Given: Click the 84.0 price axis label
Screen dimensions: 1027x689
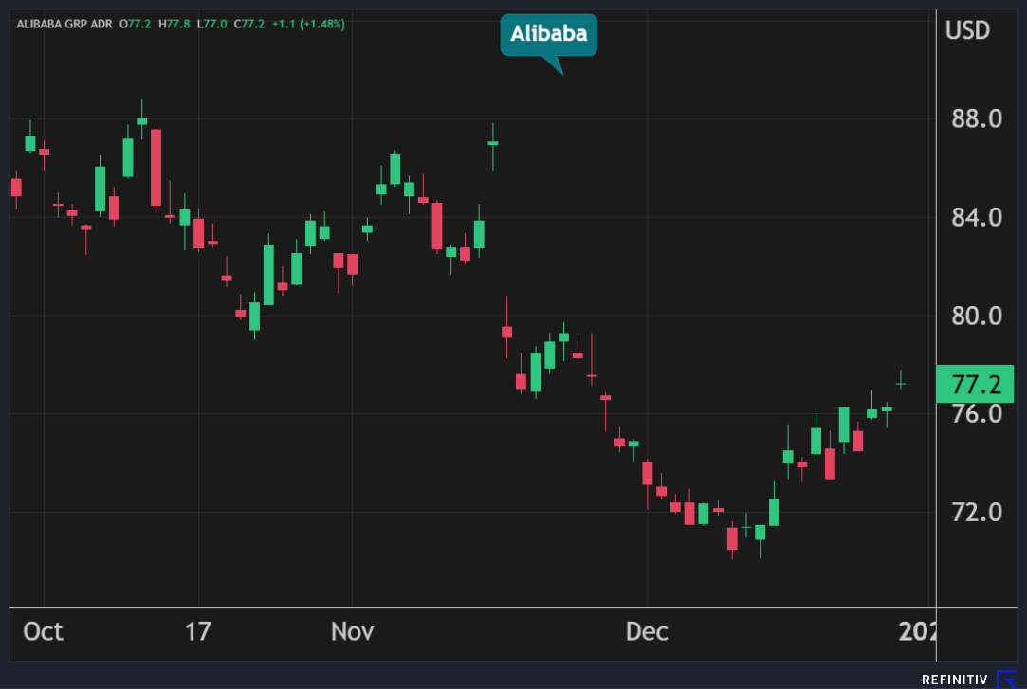Looking at the screenshot, I should coord(977,217).
